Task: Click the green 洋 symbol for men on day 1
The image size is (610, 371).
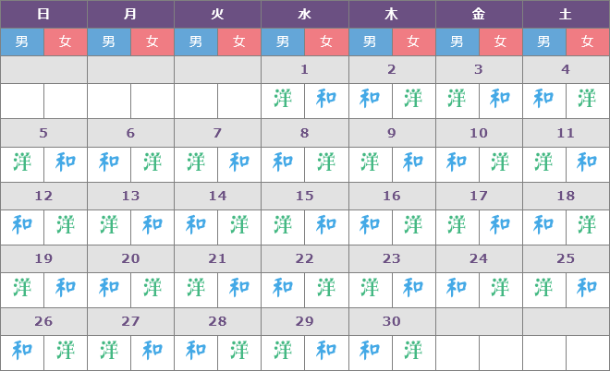Action: (283, 99)
